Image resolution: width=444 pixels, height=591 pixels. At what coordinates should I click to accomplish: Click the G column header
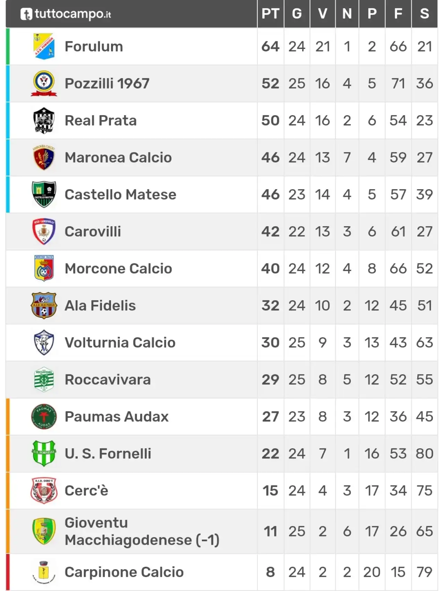[x=297, y=14]
